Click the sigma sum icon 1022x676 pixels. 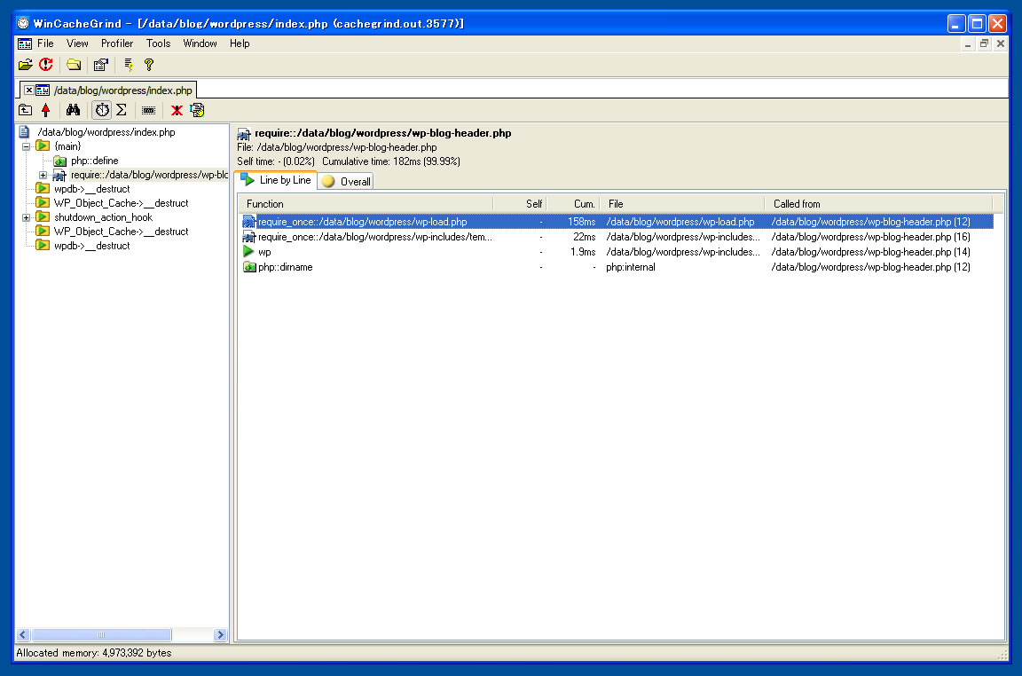coord(122,110)
